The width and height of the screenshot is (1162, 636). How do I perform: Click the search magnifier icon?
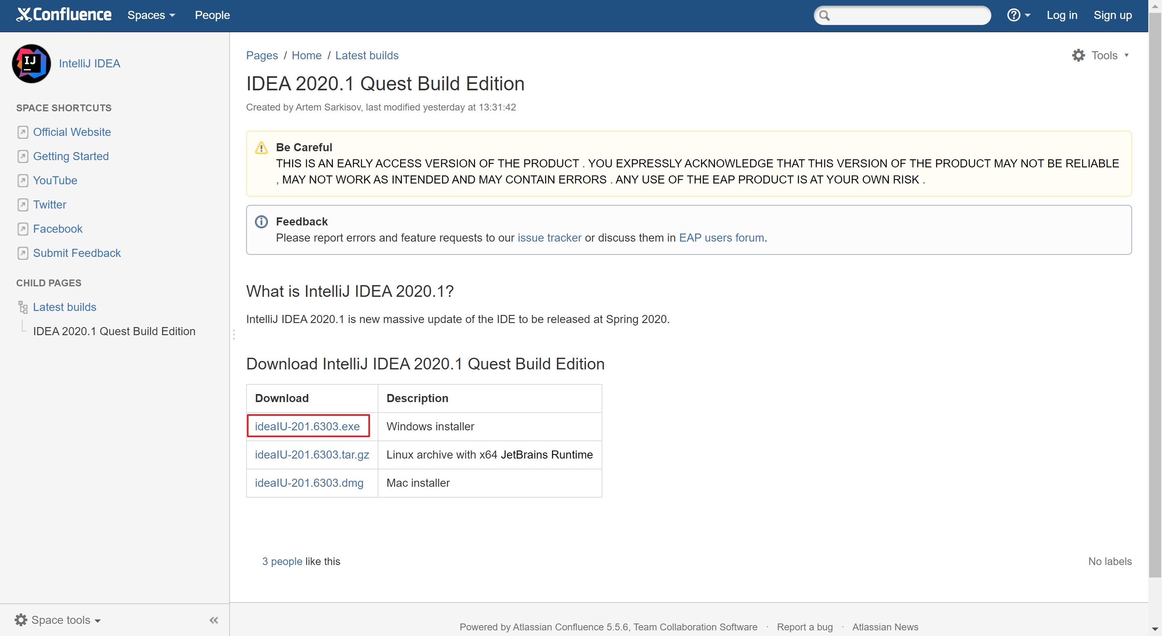coord(825,16)
